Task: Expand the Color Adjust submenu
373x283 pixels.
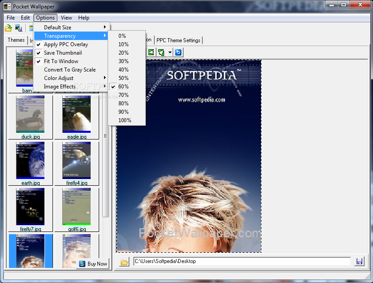Action: pos(71,78)
